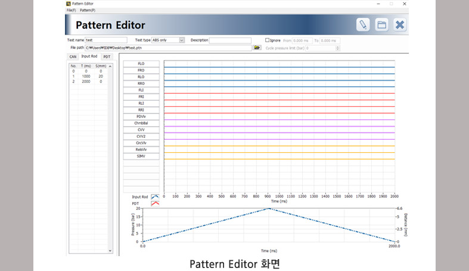Select the ChmbBal channel button
The image size is (469, 271).
(141, 123)
